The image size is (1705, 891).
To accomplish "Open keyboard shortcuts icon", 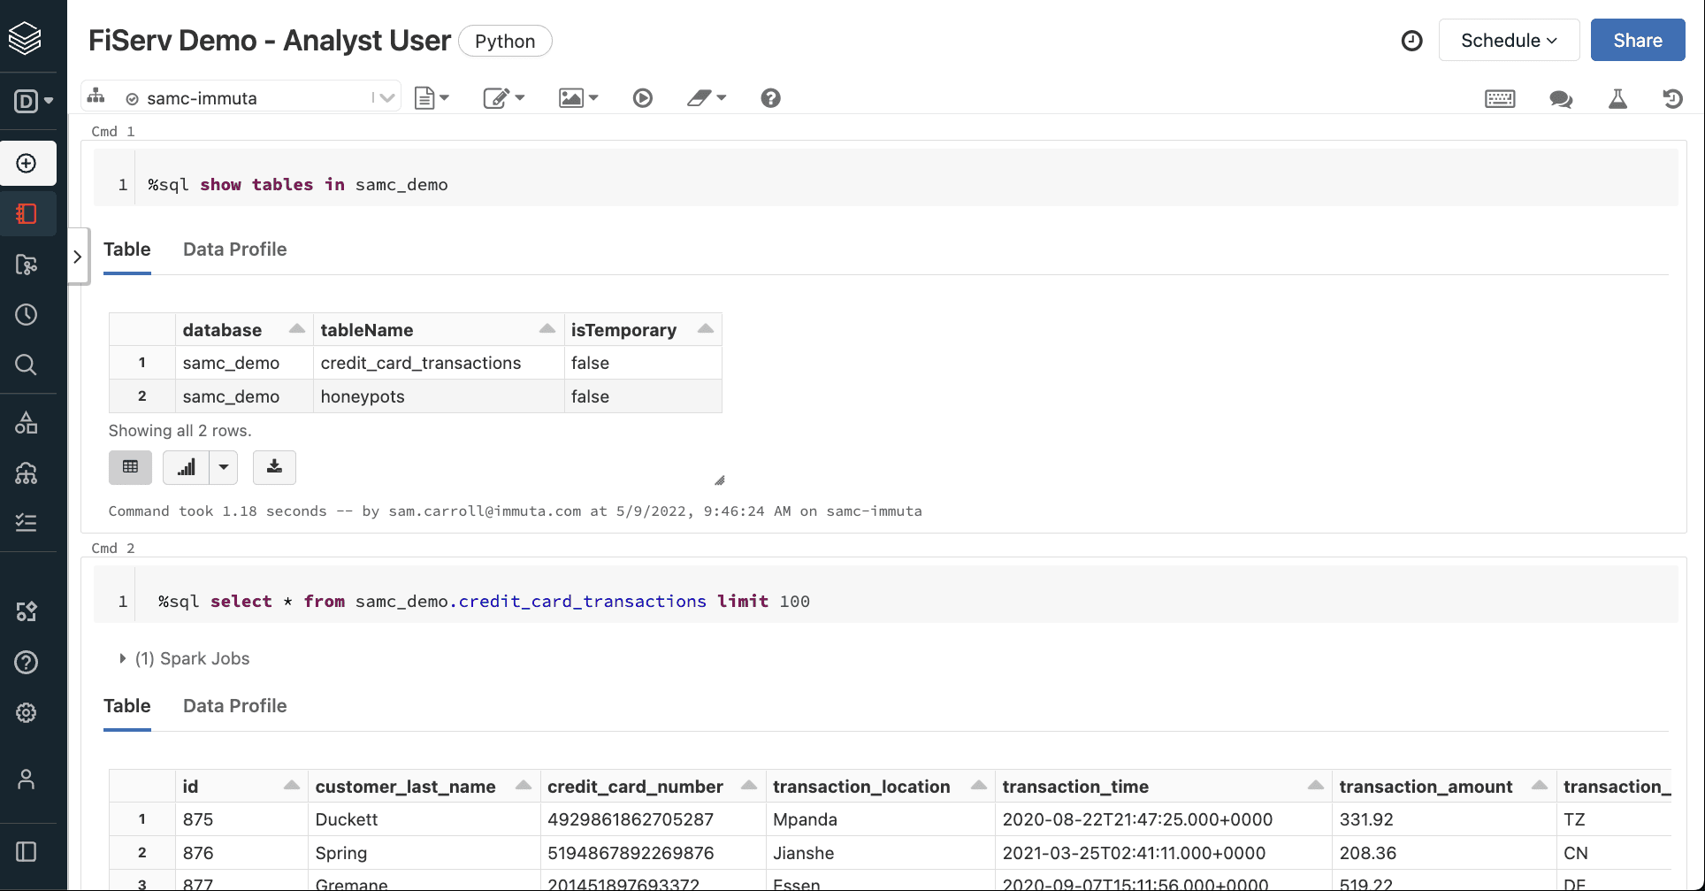I will (x=1500, y=99).
